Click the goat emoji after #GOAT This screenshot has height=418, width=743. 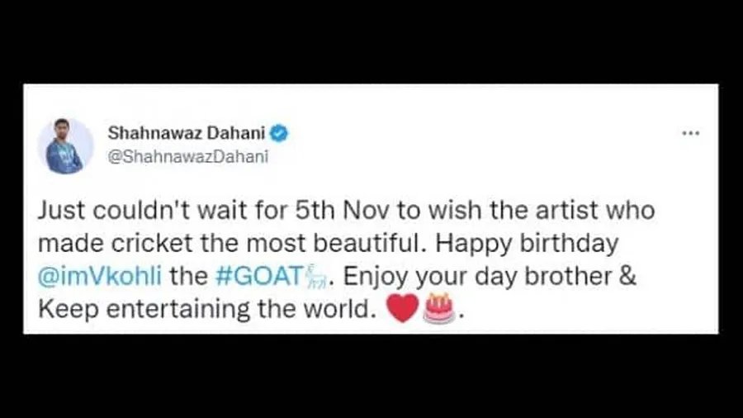(316, 277)
